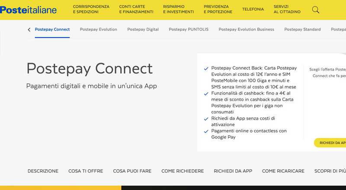Image resolution: width=346 pixels, height=190 pixels.
Task: Jump to Come richiedere section
Action: tap(183, 171)
